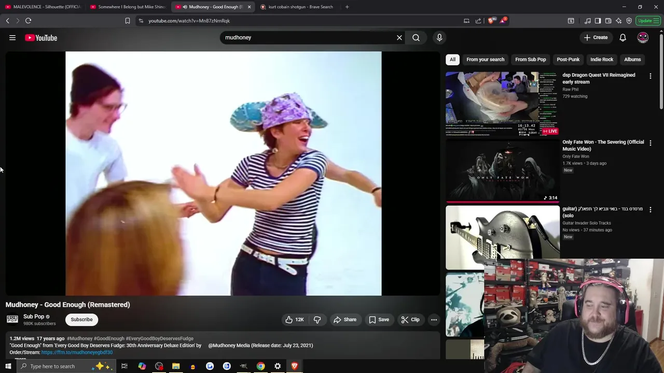Switch to MALEVOLENCE Silhouette browser tab

coord(43,7)
